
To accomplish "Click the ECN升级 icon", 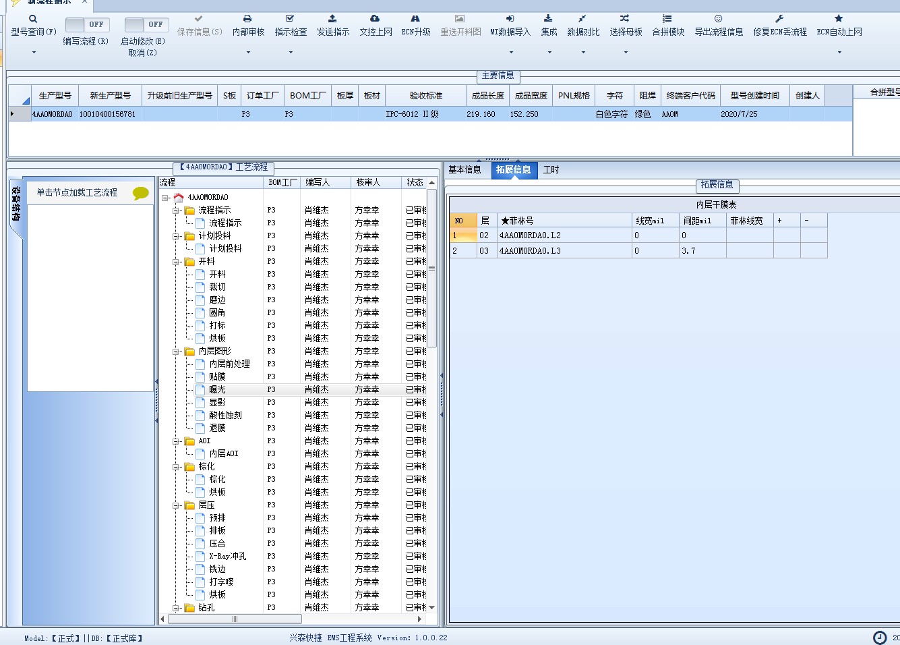I will click(415, 19).
